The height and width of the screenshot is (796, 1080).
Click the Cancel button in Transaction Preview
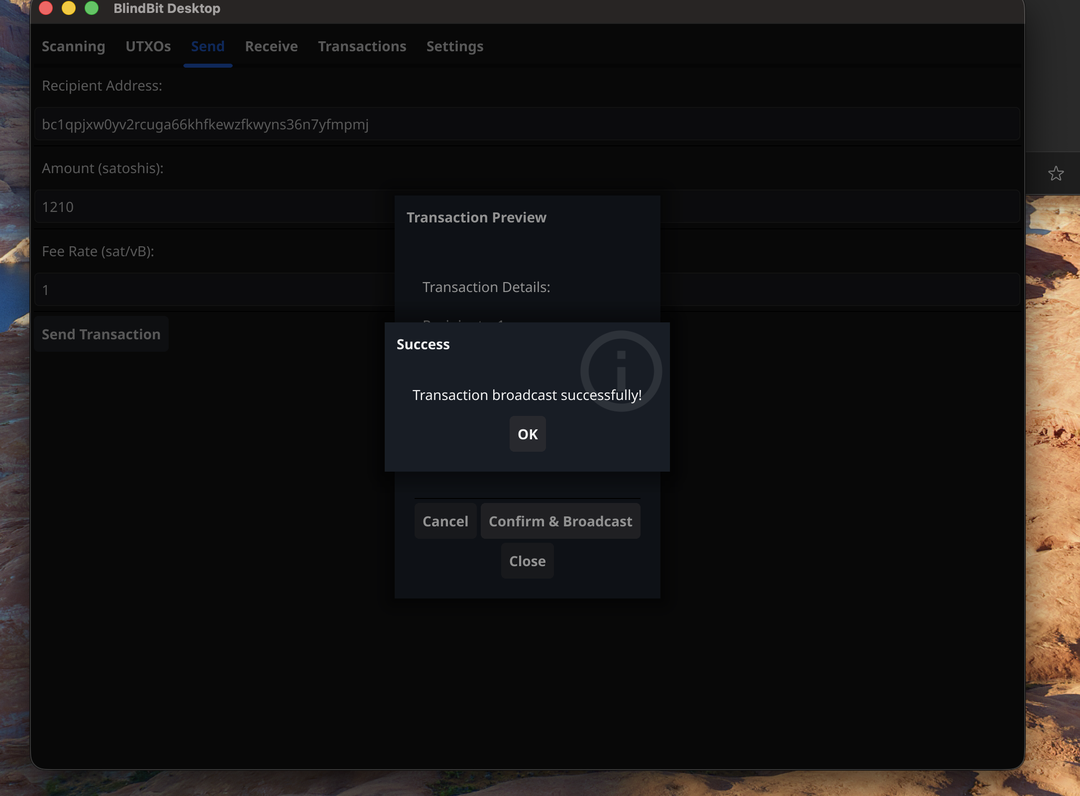click(x=445, y=521)
